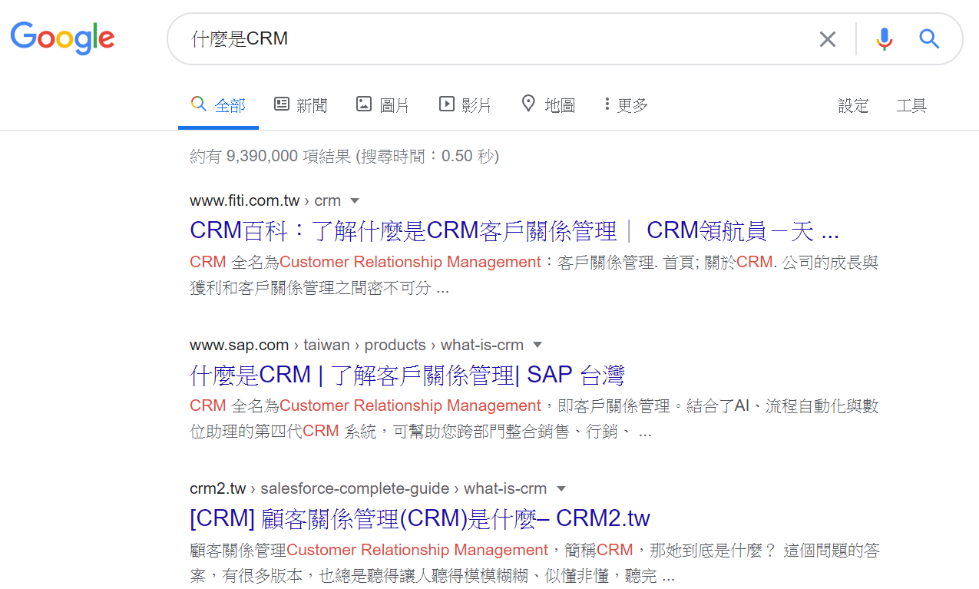The image size is (979, 589).
Task: Click the news icon beside 新聞
Action: tap(282, 104)
